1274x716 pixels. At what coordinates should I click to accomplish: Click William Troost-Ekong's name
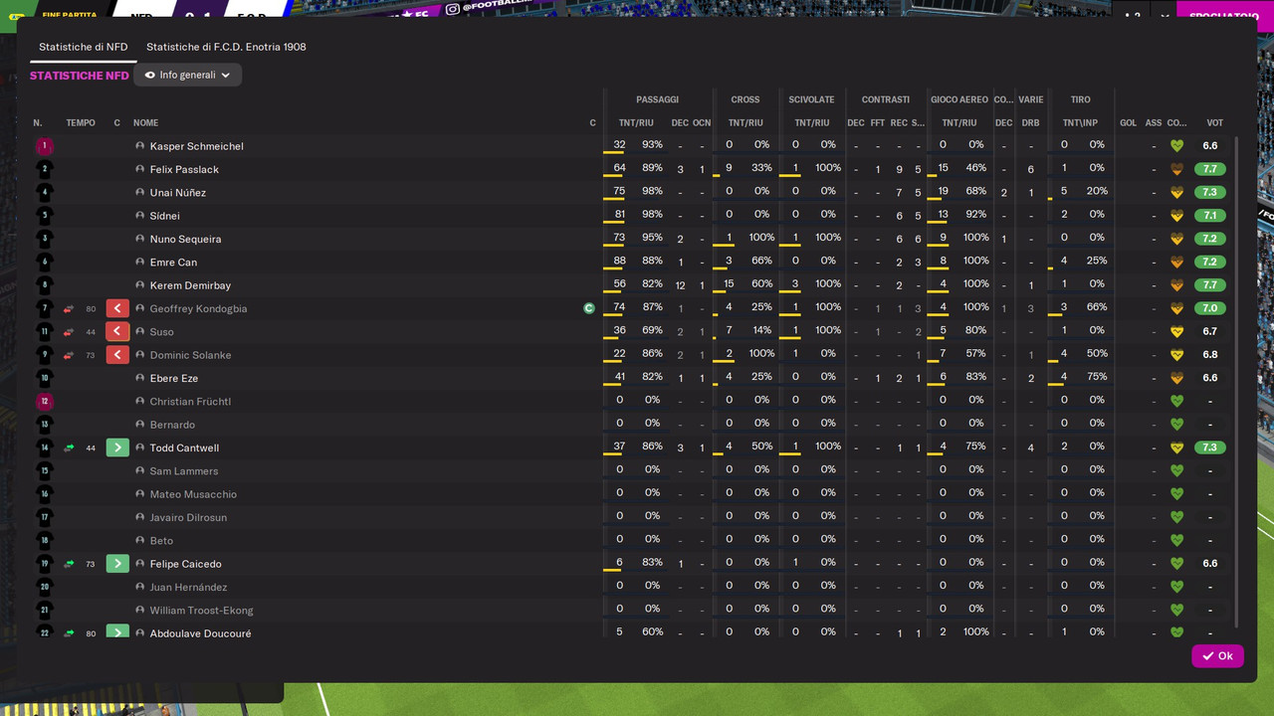201,611
